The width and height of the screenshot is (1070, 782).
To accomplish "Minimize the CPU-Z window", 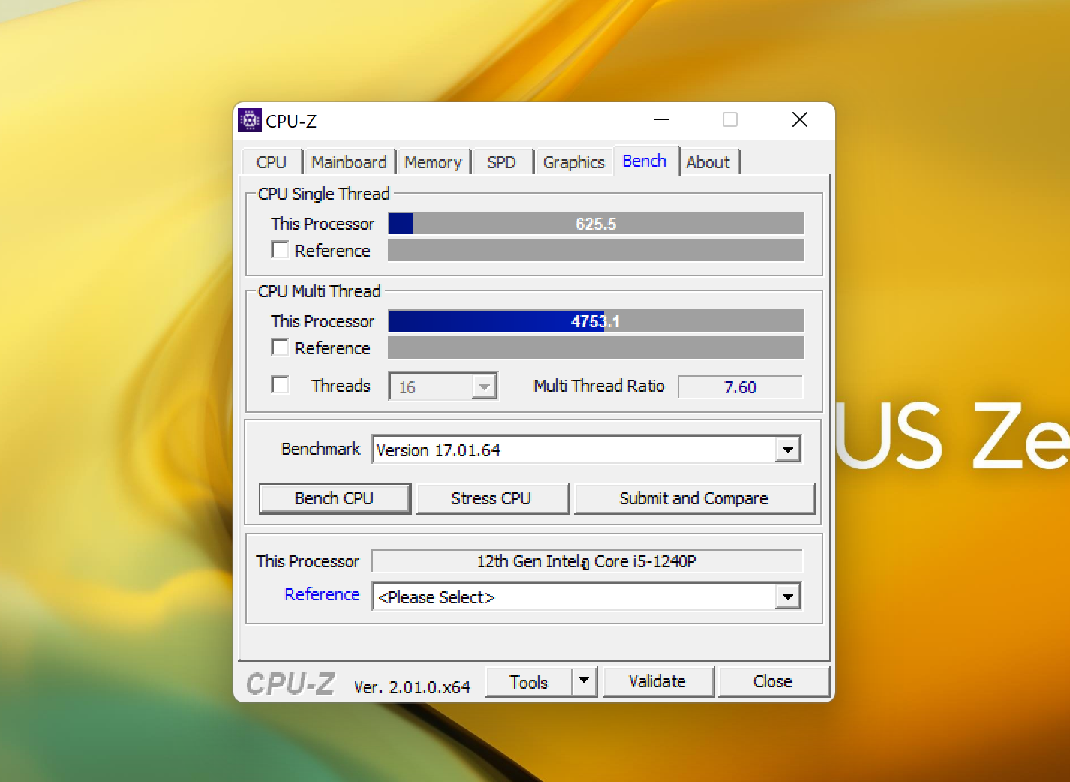I will pos(662,120).
